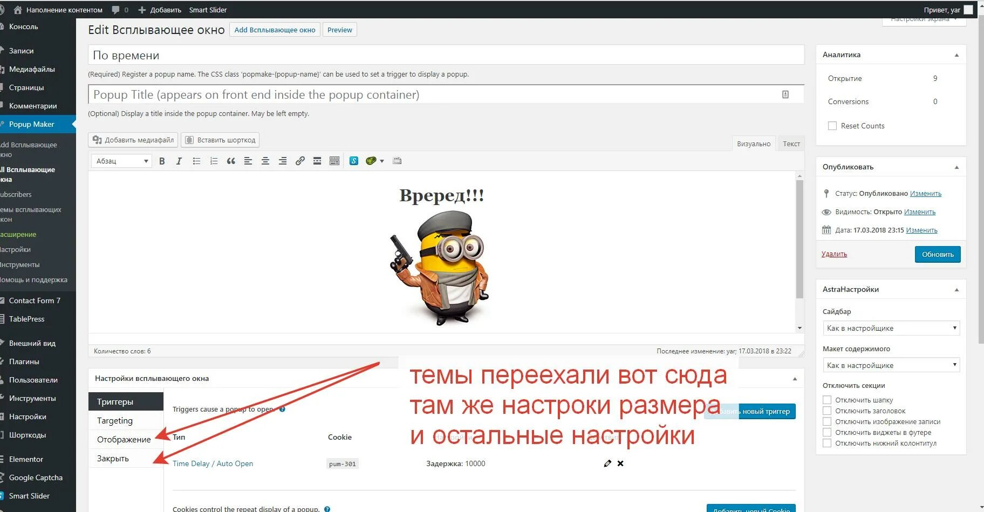Toggle bold formatting in editor toolbar
The height and width of the screenshot is (512, 984).
point(162,161)
